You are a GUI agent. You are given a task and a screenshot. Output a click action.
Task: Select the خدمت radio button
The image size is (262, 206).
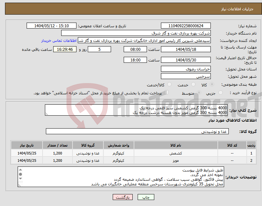pyautogui.click(x=193, y=84)
